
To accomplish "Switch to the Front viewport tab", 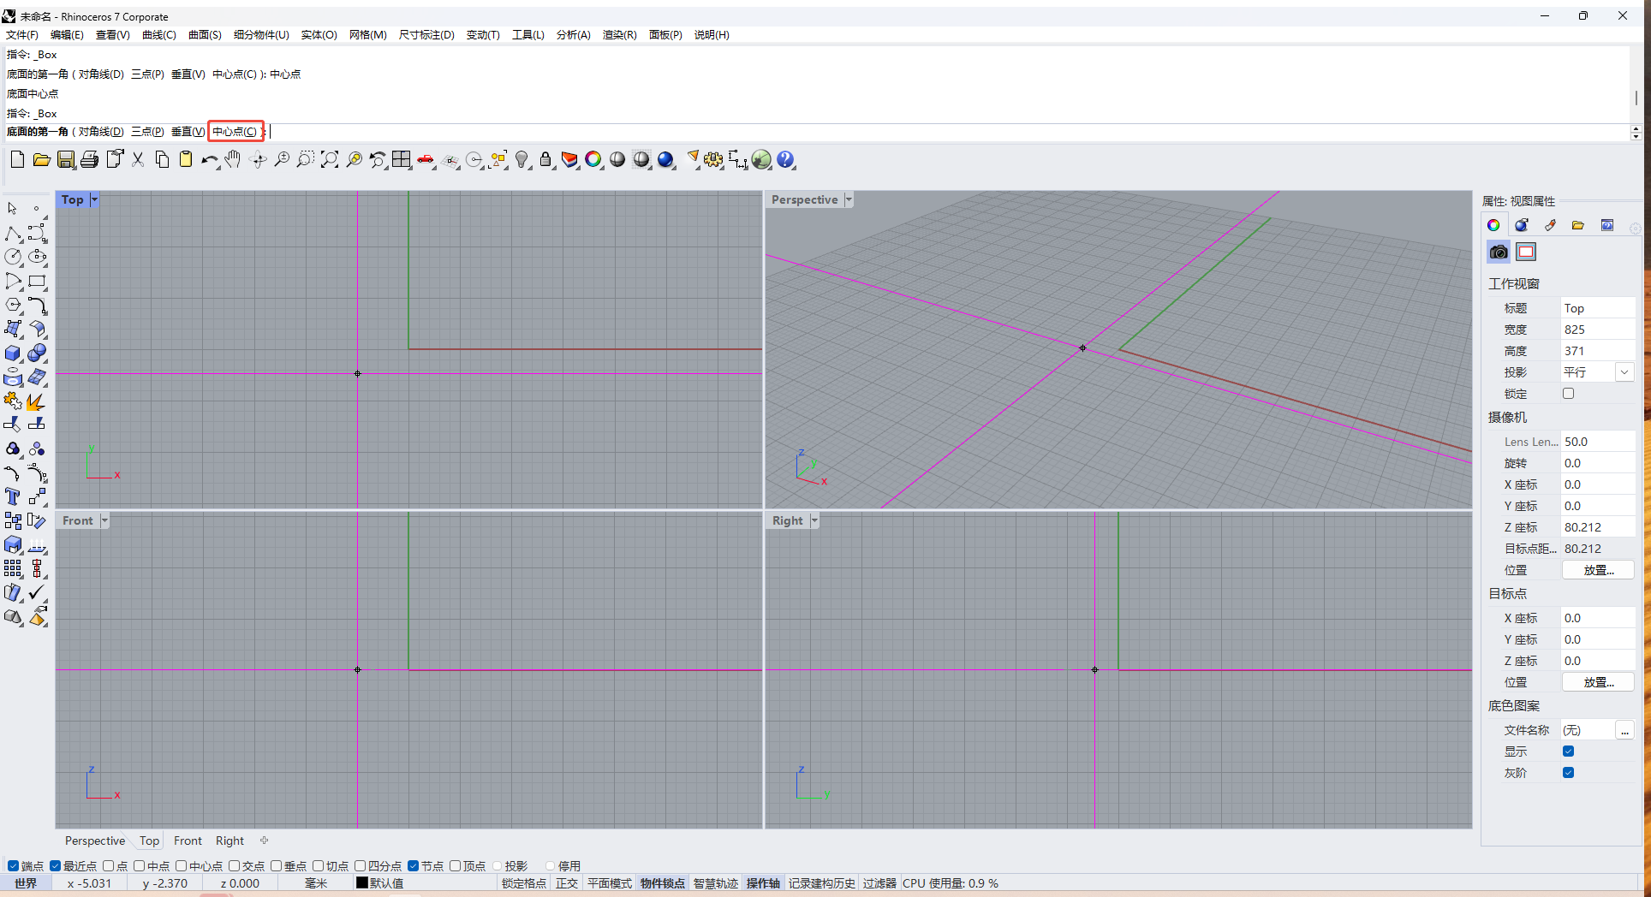I will [x=188, y=841].
